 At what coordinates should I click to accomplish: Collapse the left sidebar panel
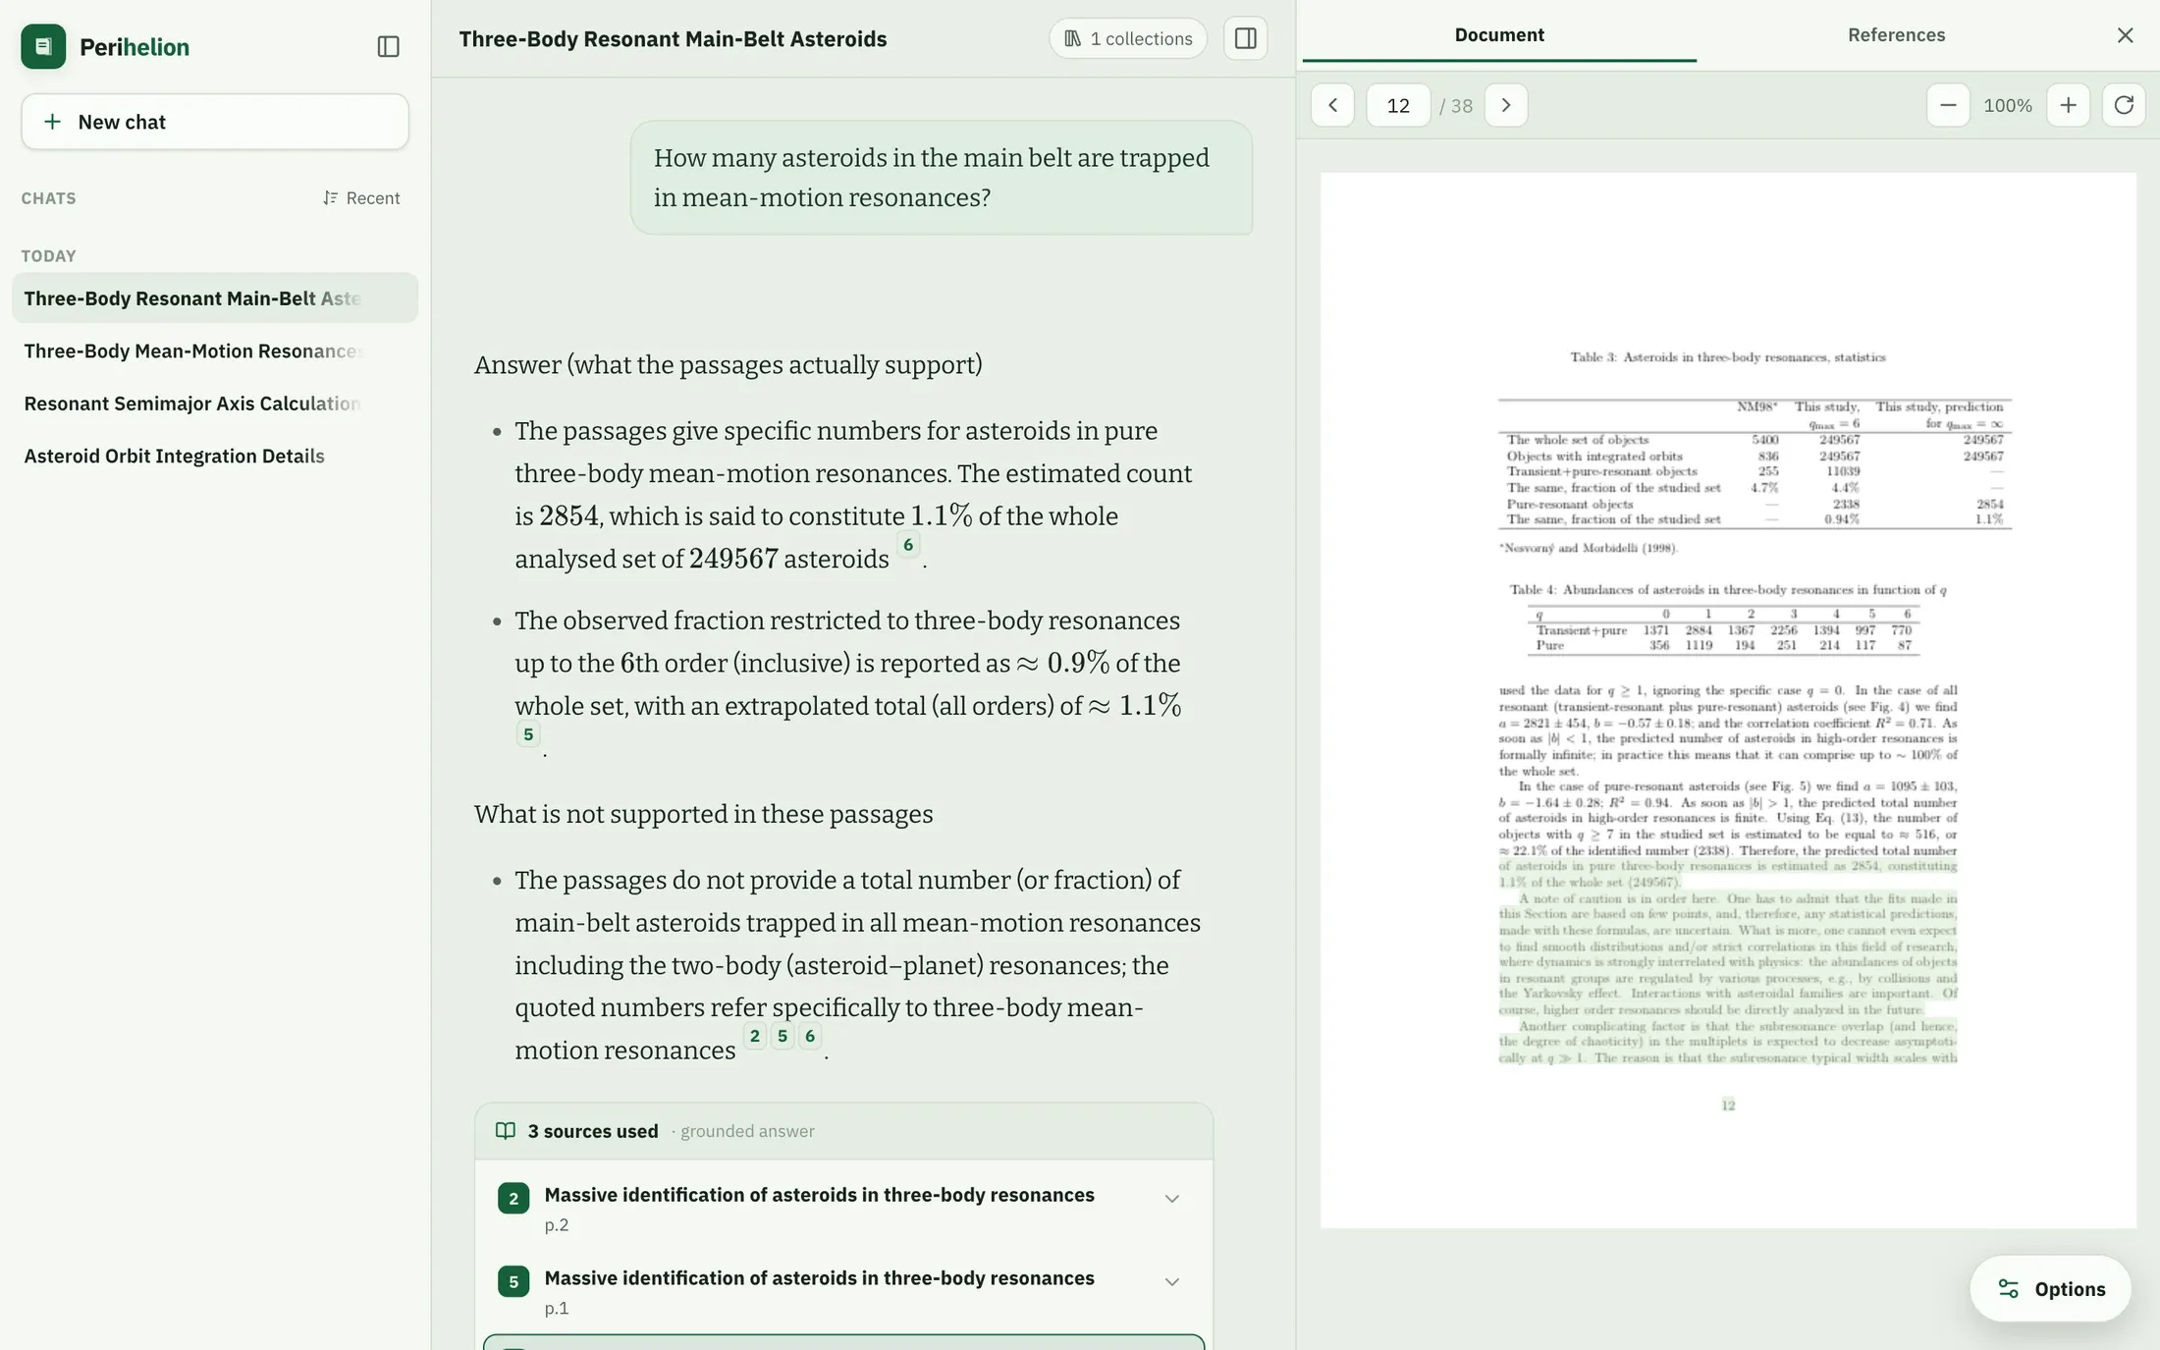point(388,46)
